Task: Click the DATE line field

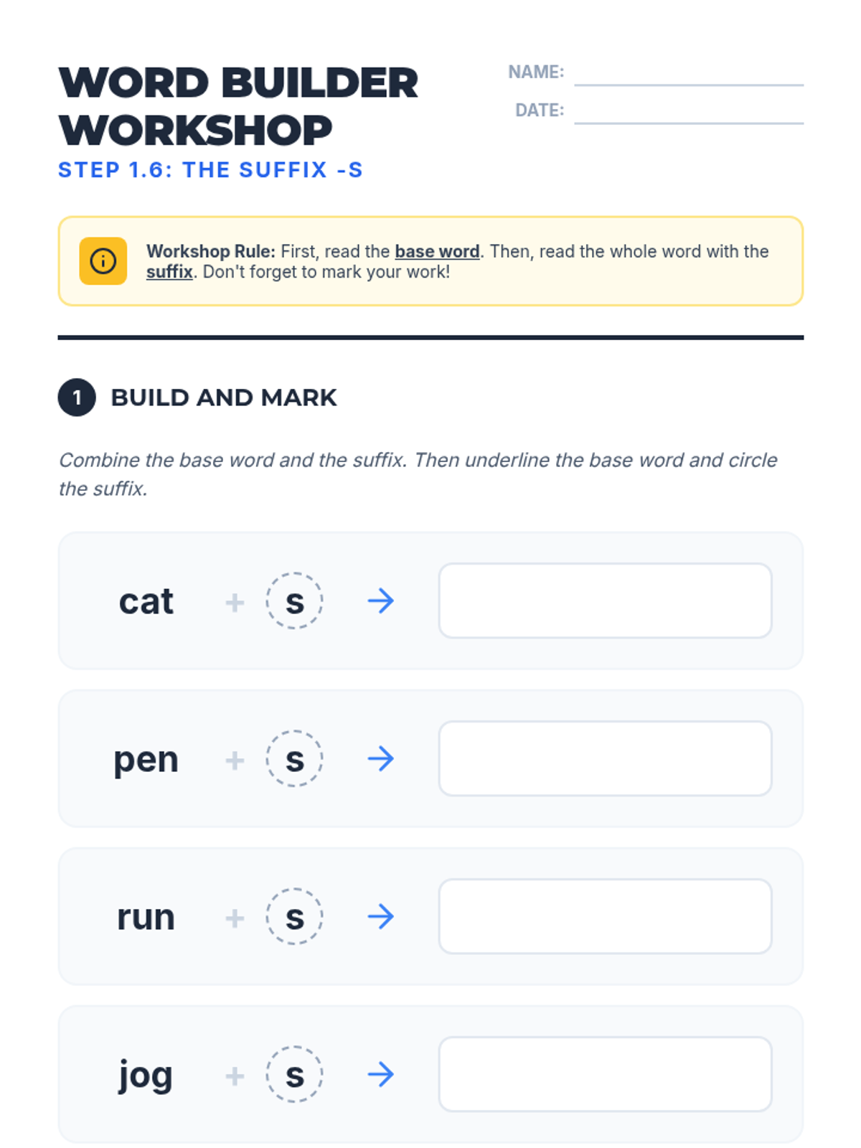Action: coord(689,111)
